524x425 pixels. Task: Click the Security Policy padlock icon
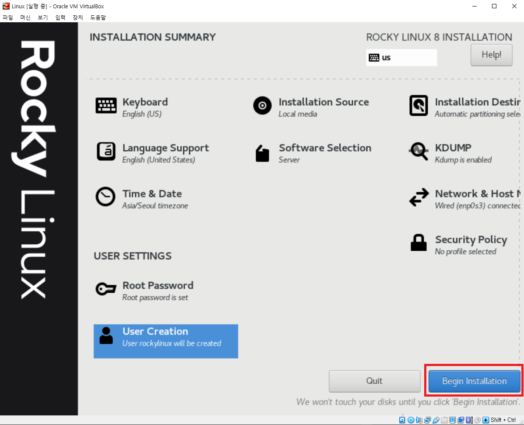click(x=418, y=242)
